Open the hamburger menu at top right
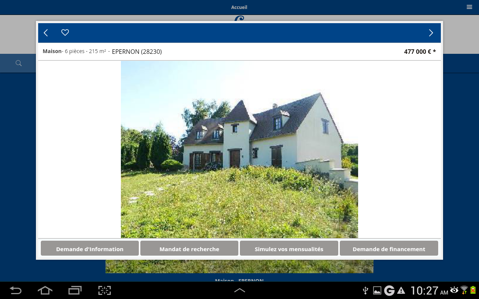479x299 pixels. (x=469, y=7)
